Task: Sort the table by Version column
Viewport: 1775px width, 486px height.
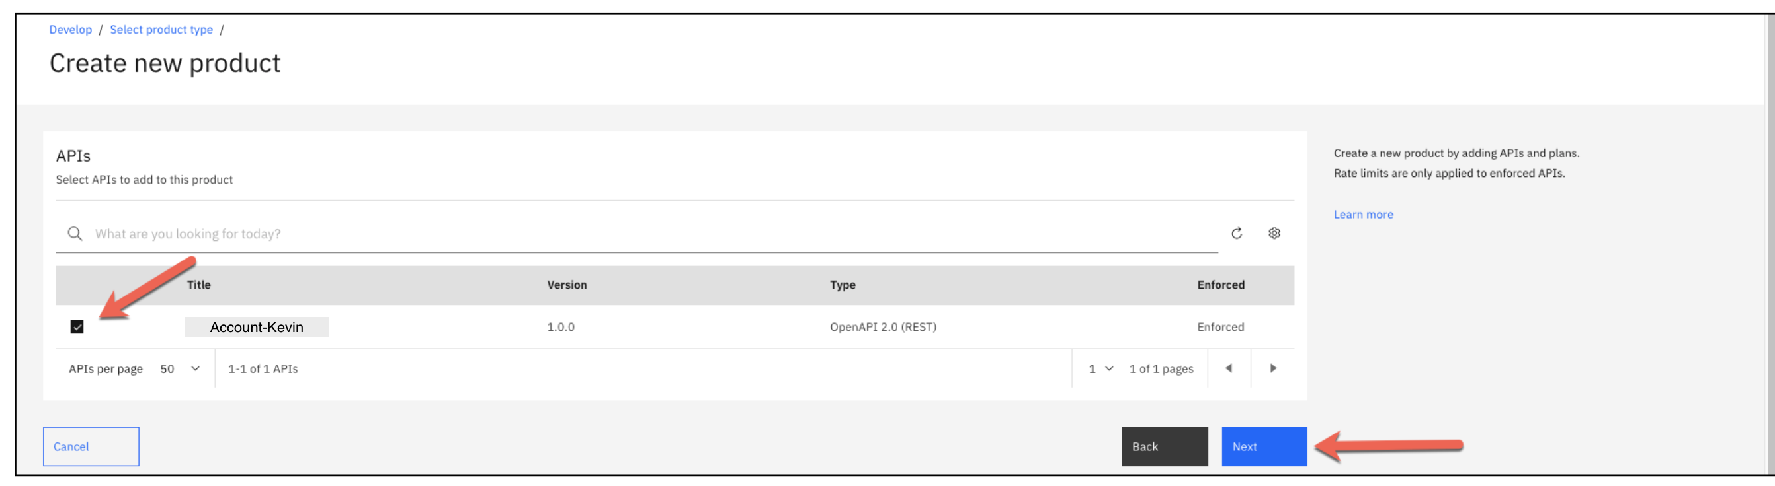Action: click(x=566, y=285)
